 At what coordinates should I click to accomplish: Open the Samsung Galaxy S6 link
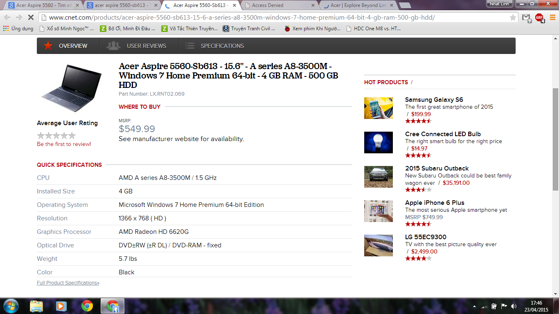click(434, 100)
